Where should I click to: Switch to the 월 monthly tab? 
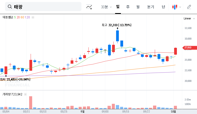point(138,7)
